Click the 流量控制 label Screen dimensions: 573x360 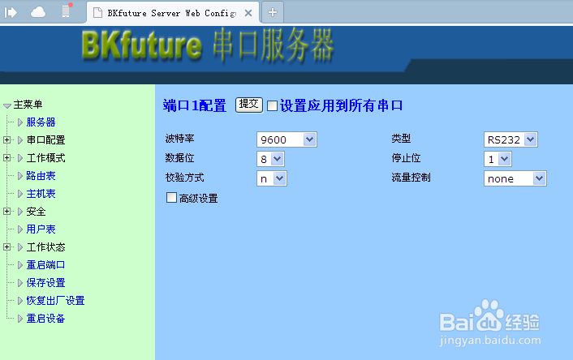411,178
